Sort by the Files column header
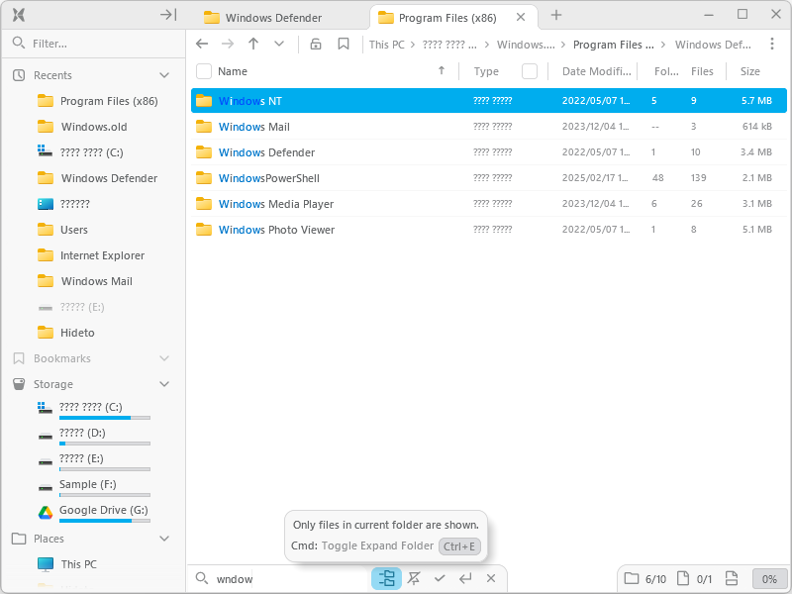Viewport: 792px width, 594px height. 702,71
